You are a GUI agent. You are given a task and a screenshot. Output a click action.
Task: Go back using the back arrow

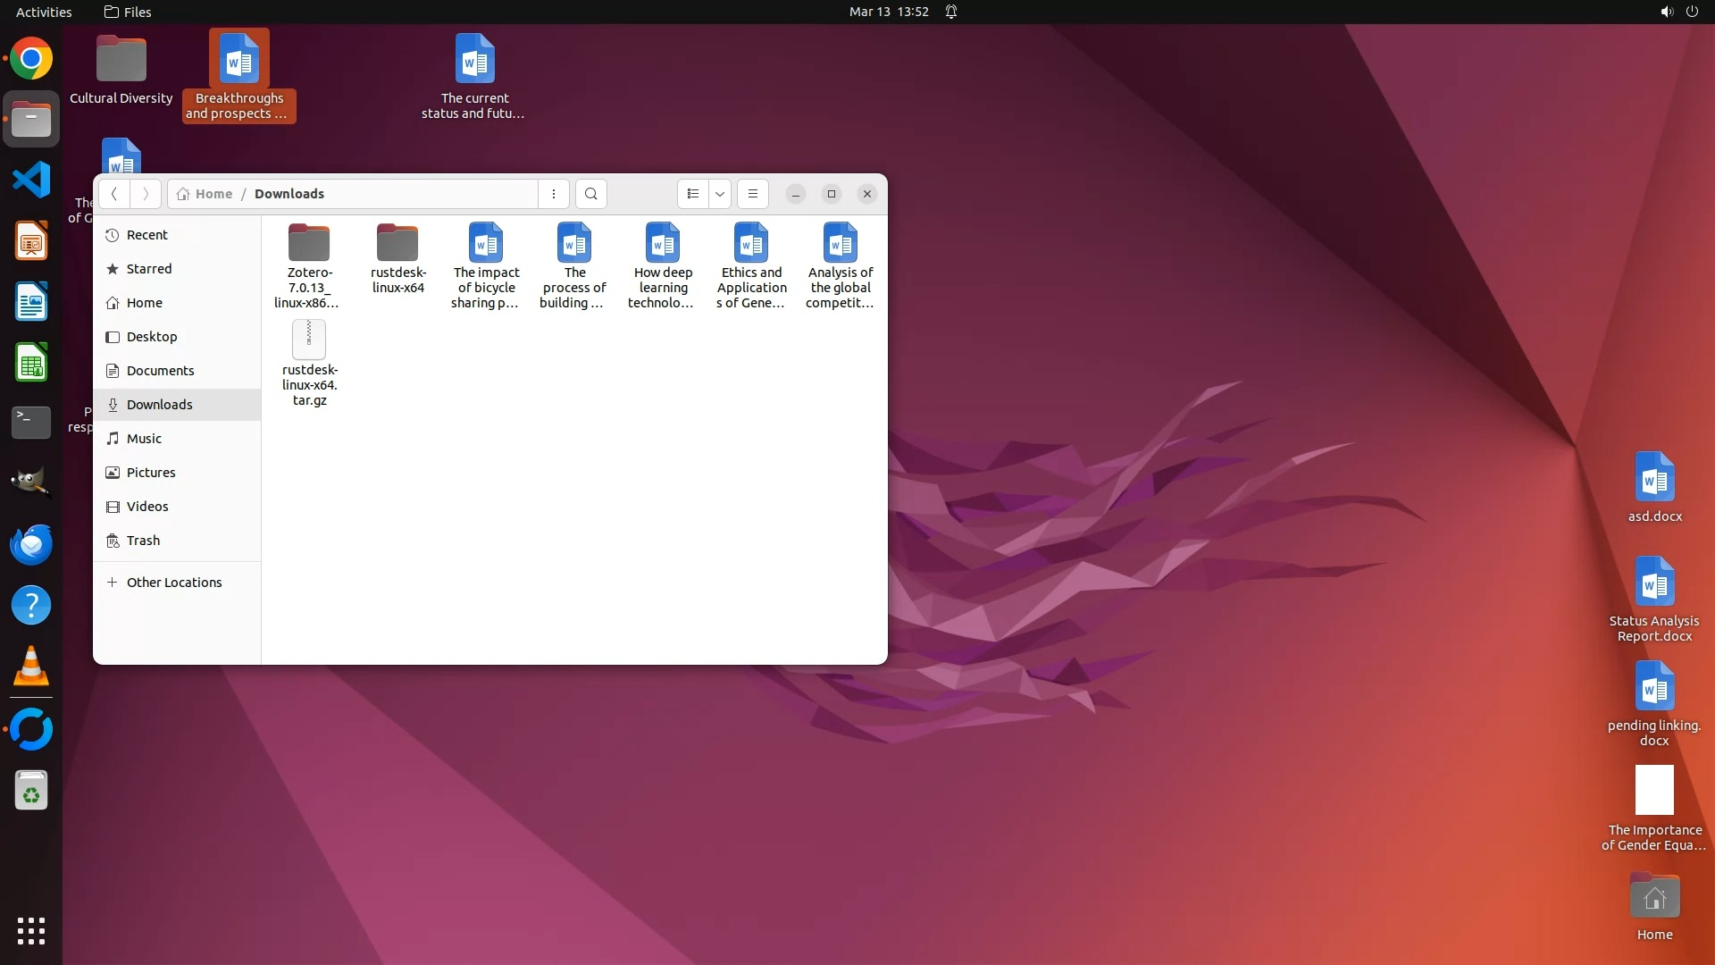[114, 194]
